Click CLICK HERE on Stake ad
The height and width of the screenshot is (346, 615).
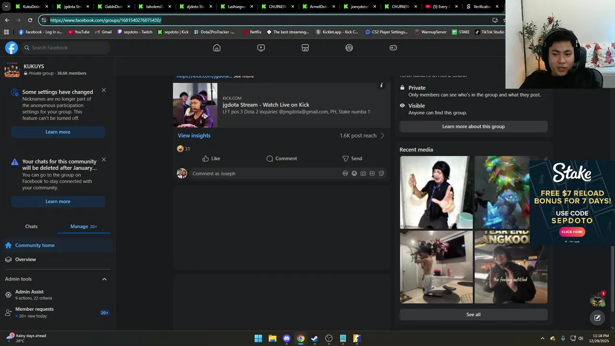(572, 232)
